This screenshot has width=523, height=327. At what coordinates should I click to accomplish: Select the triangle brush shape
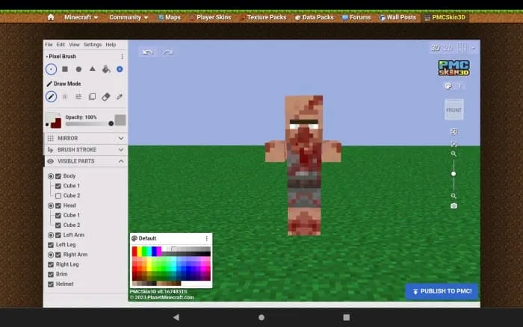point(92,69)
